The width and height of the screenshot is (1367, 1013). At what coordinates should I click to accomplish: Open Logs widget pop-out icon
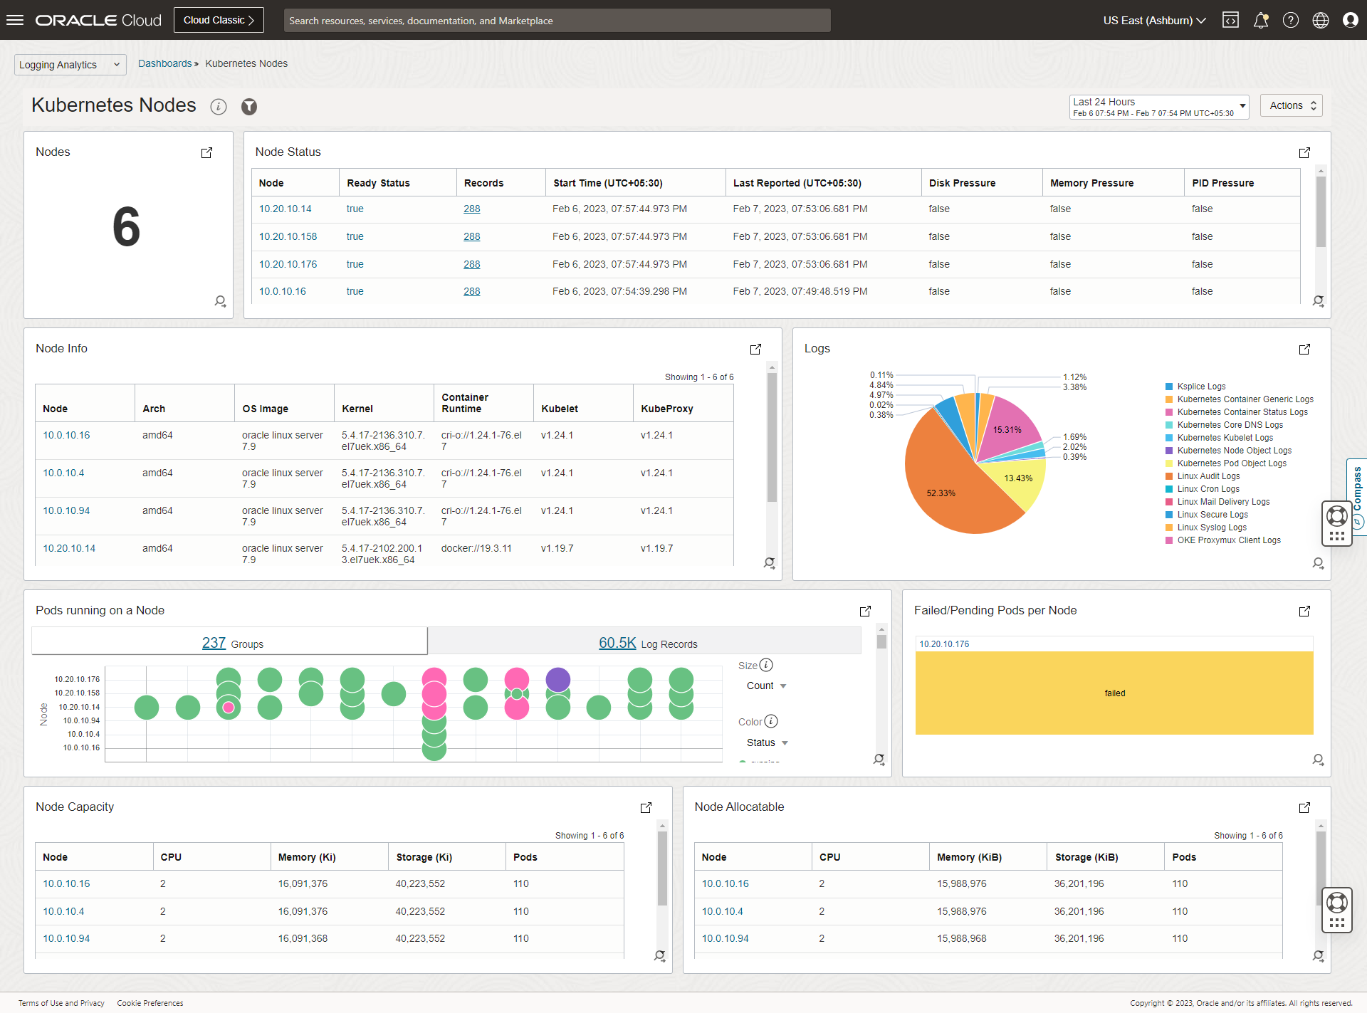pyautogui.click(x=1304, y=349)
